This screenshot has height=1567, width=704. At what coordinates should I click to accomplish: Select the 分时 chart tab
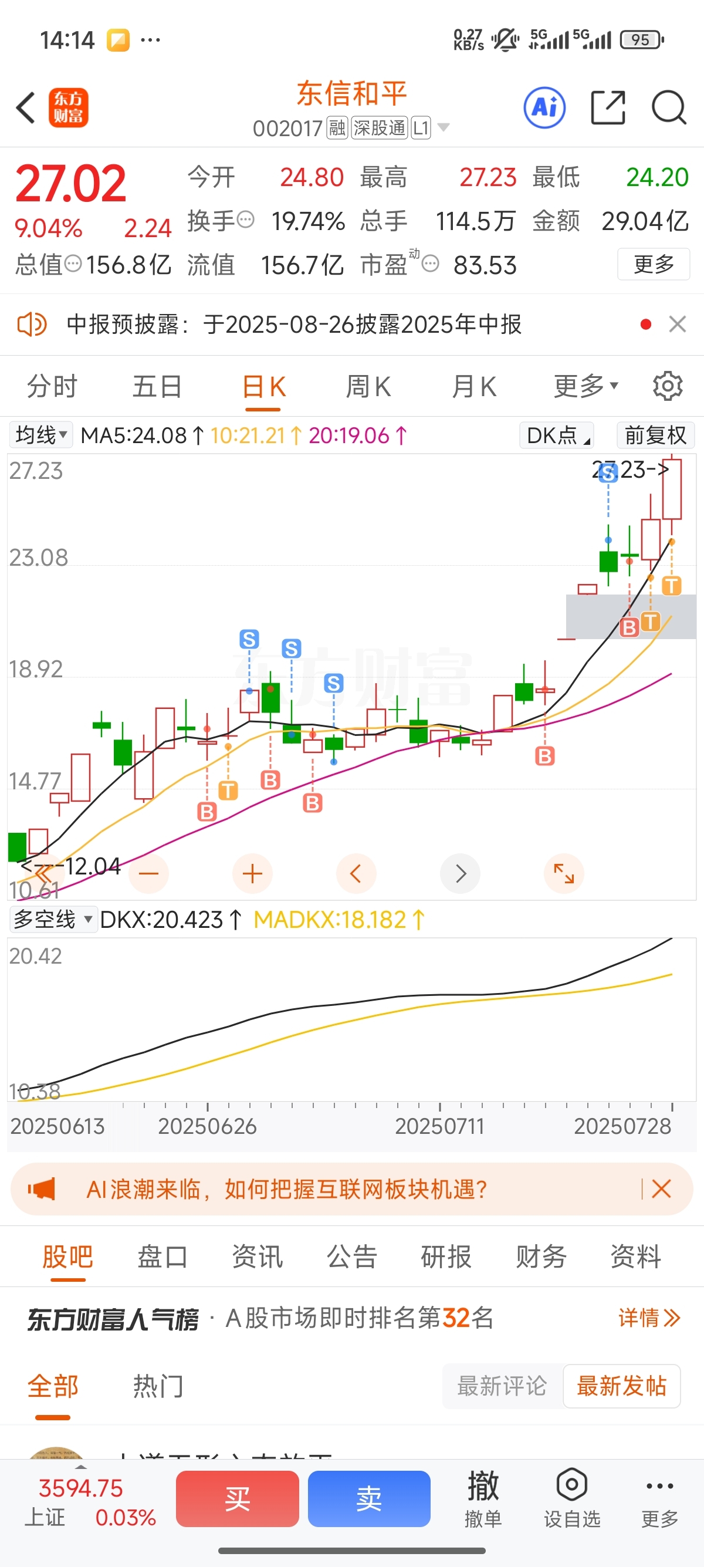52,386
